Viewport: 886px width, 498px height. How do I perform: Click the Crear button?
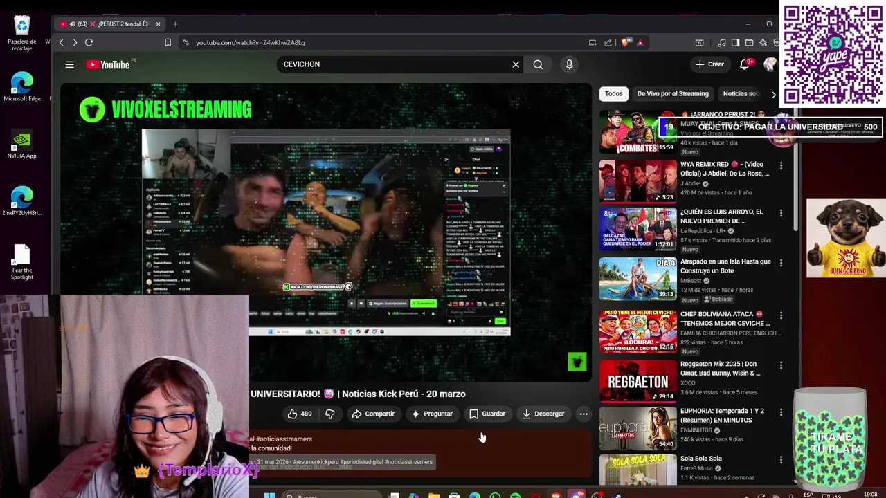click(709, 64)
